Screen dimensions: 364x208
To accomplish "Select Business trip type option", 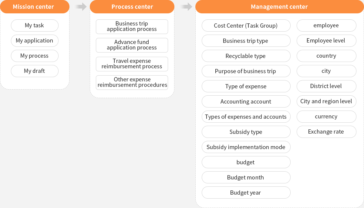I will pos(246,41).
